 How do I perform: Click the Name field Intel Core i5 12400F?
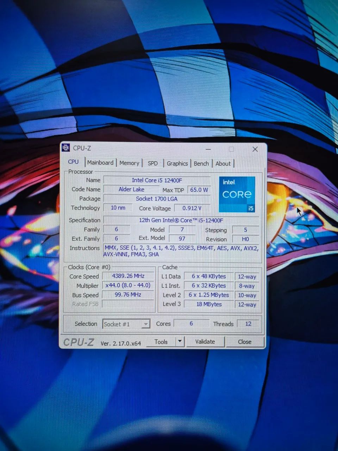click(157, 180)
